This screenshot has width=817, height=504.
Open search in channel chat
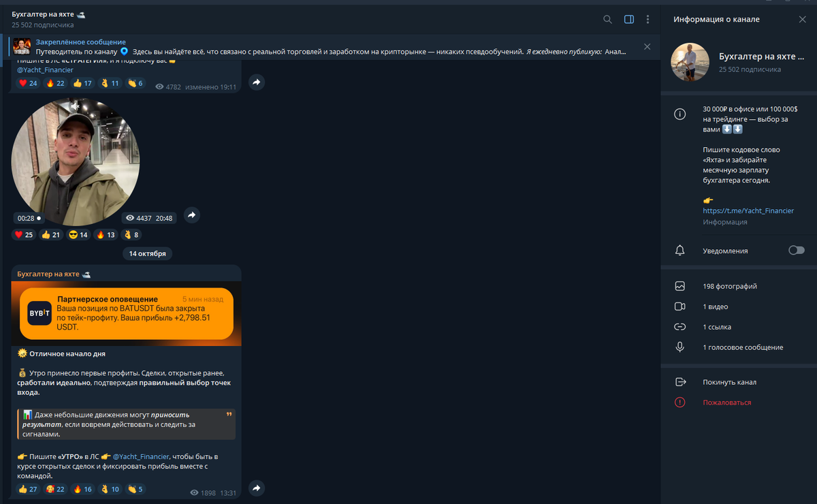tap(607, 20)
